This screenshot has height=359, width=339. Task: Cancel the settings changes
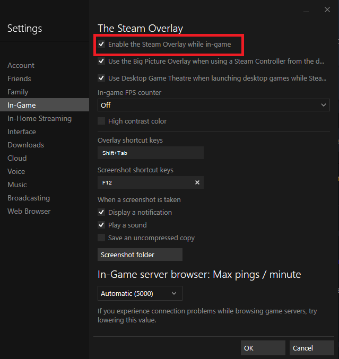312,348
